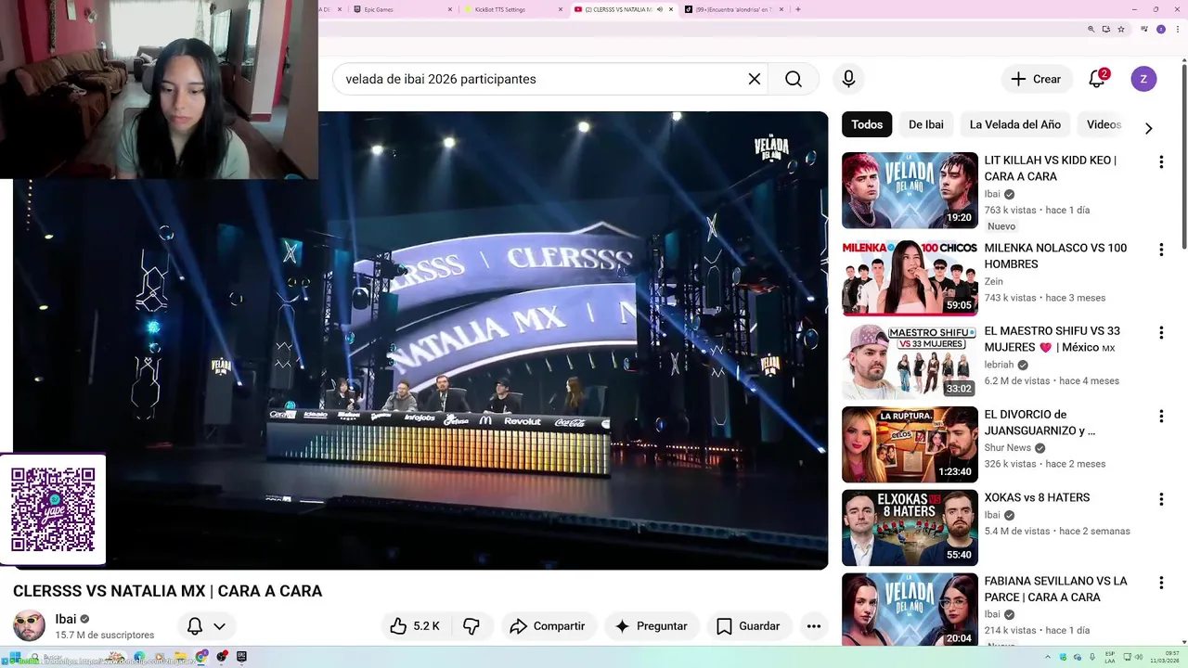Like the video with thumbs-up

tap(414, 626)
